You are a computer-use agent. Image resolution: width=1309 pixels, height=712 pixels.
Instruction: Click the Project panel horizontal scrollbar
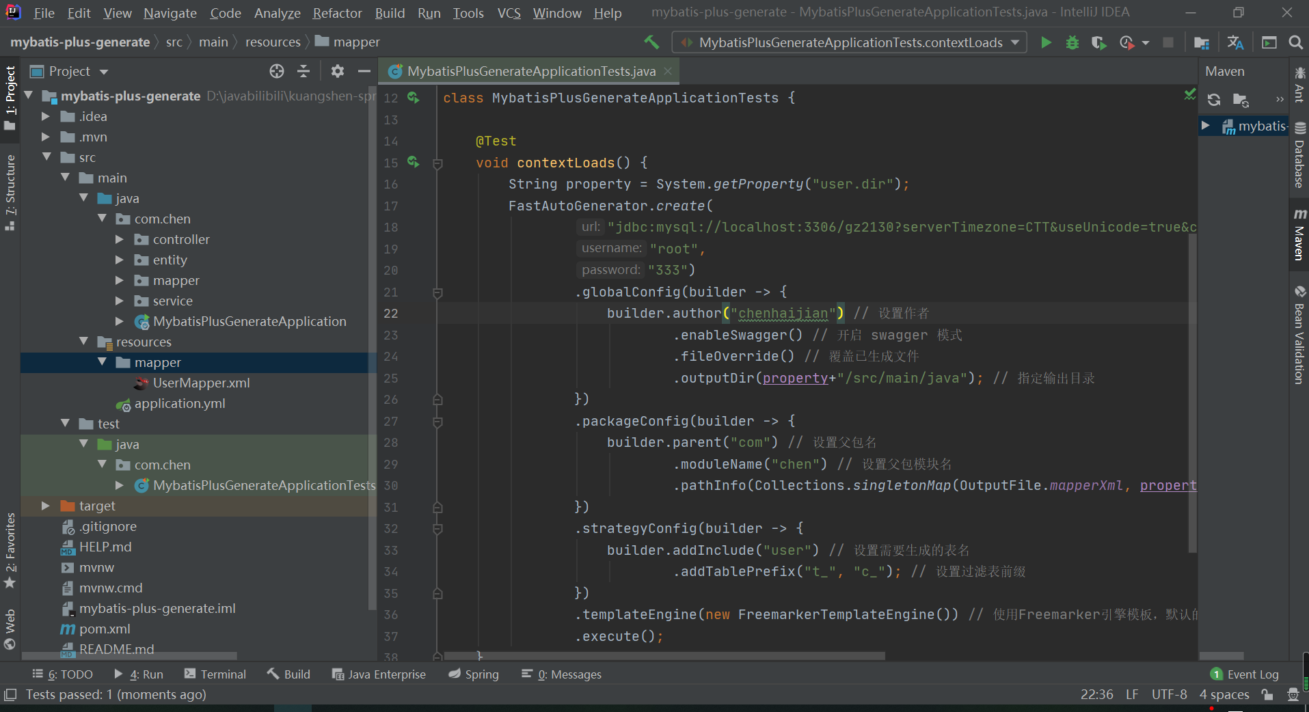(x=130, y=656)
